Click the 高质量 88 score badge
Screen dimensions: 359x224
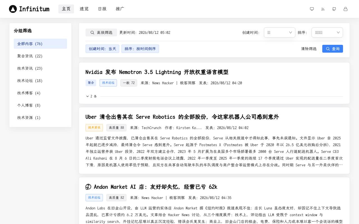point(116,128)
